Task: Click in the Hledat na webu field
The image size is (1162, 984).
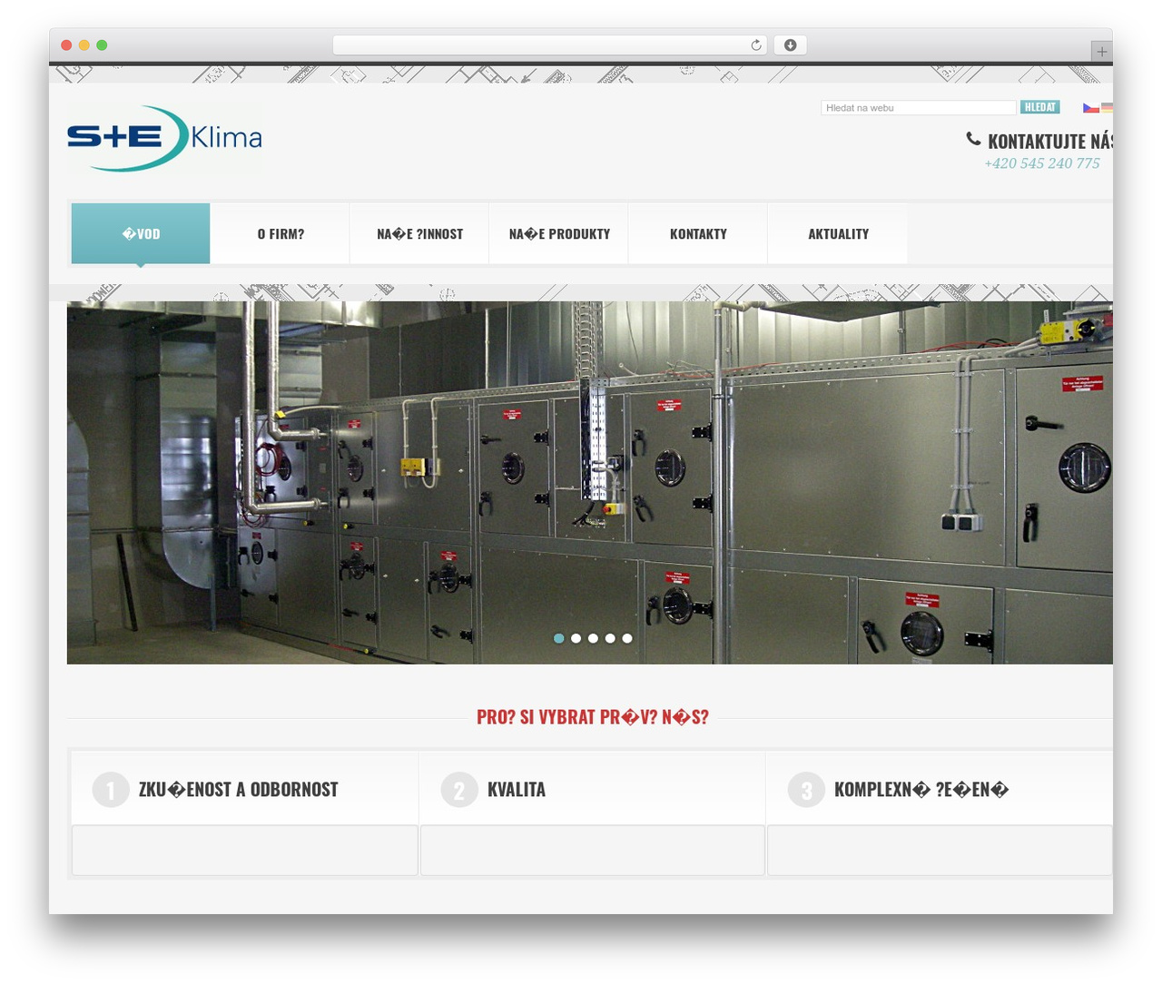Action: click(919, 107)
